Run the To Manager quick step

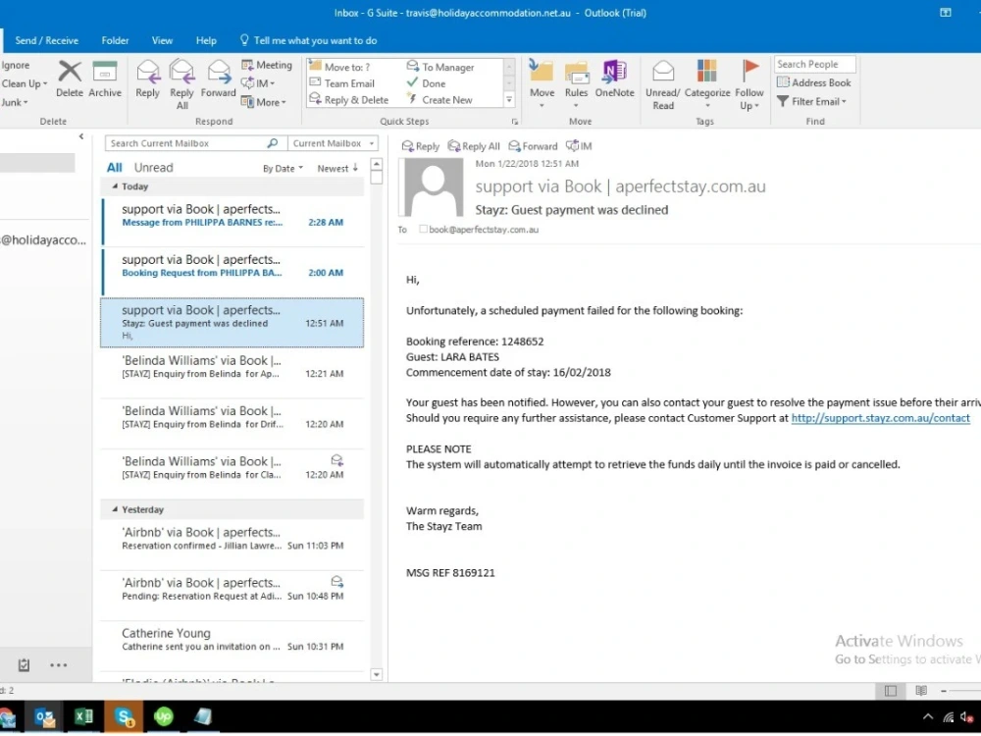click(440, 67)
